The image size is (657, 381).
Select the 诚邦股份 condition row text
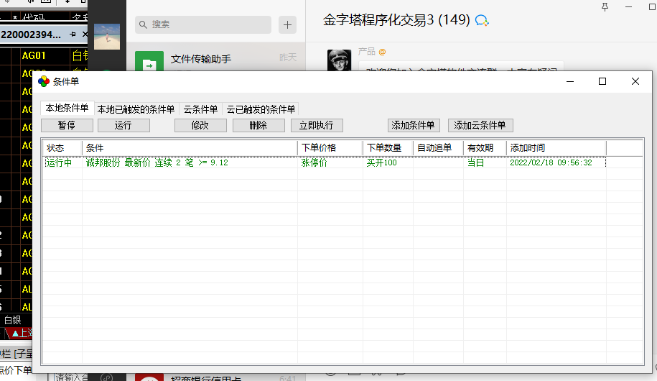[x=157, y=162]
